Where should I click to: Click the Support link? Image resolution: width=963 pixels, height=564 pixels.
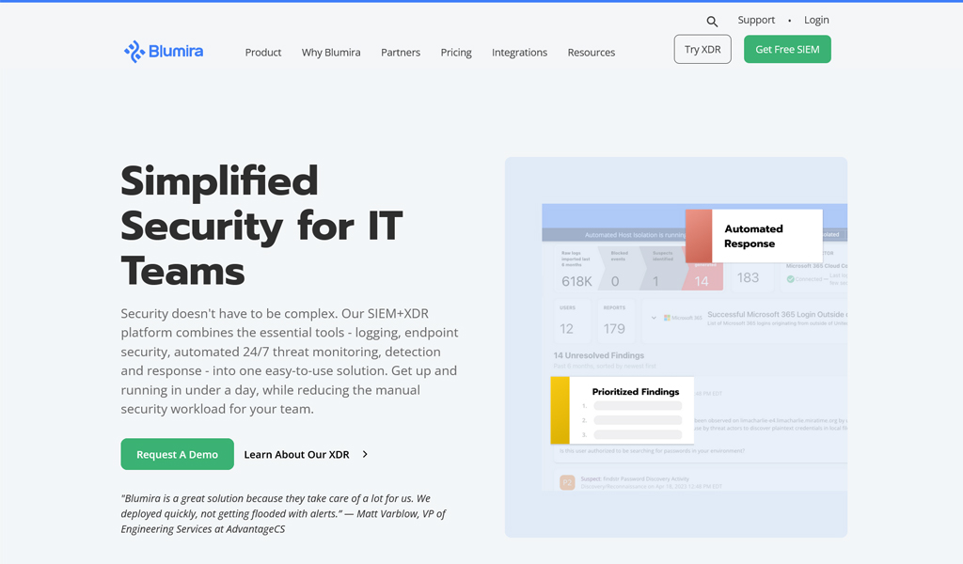(756, 20)
